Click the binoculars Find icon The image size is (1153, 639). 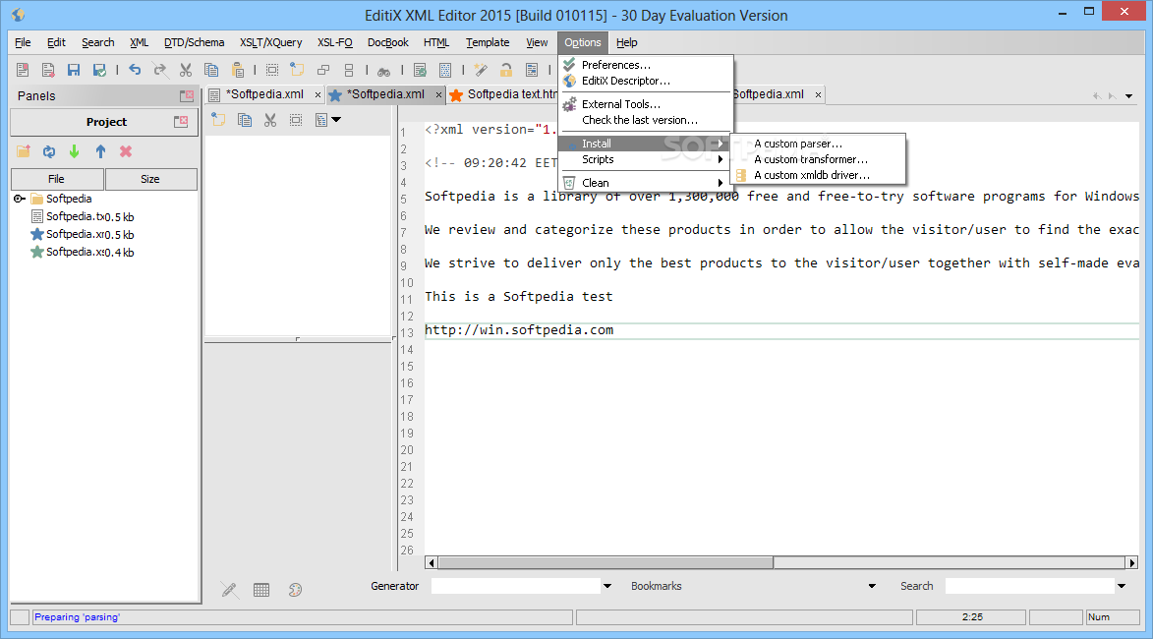(384, 72)
